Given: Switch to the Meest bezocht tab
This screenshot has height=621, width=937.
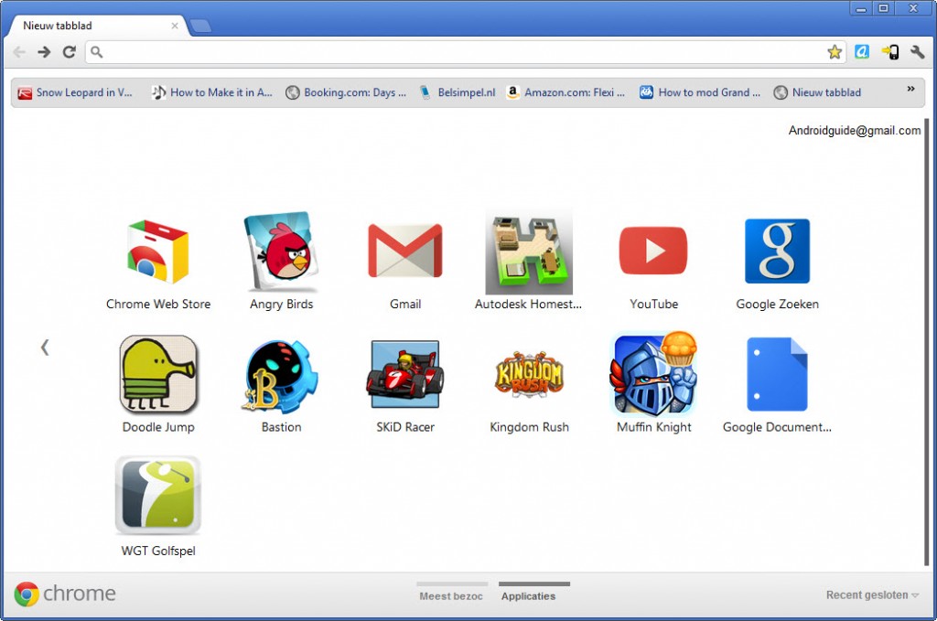Looking at the screenshot, I should [x=452, y=595].
